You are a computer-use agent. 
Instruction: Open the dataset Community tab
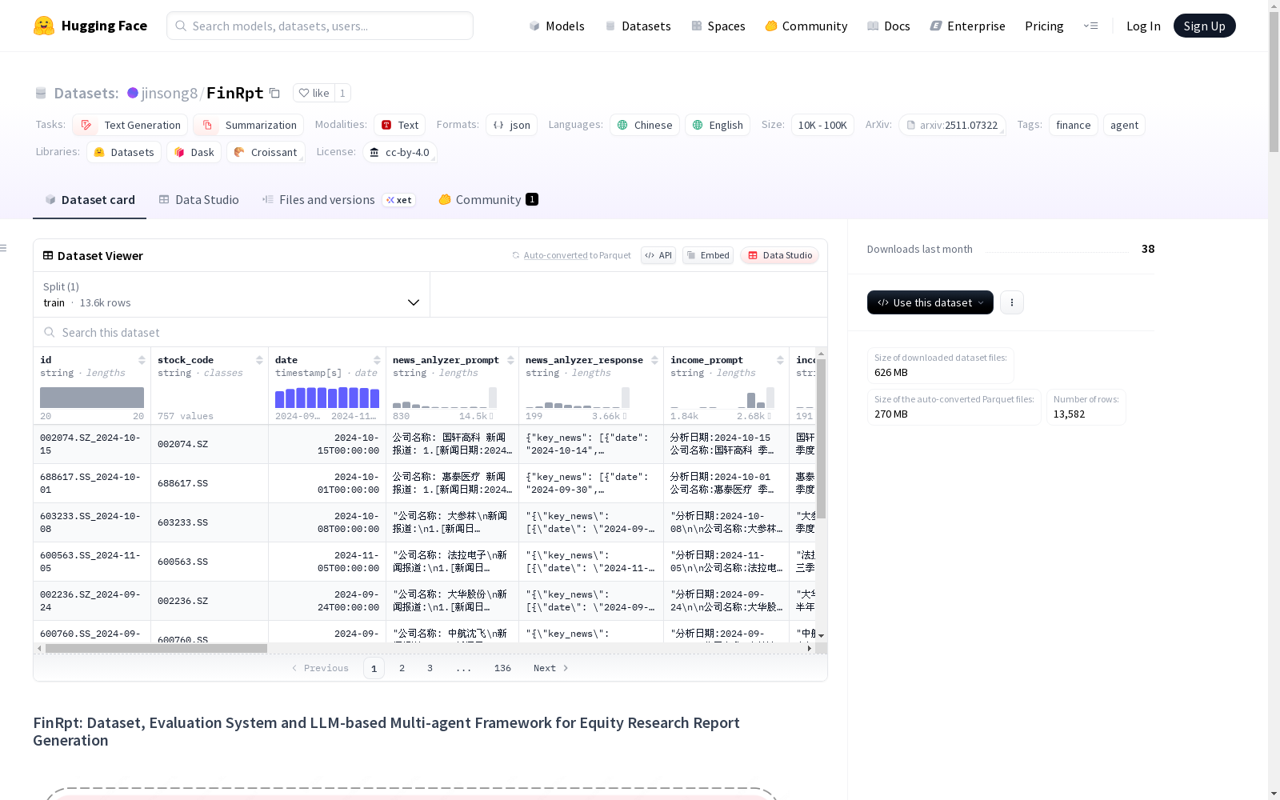tap(488, 200)
